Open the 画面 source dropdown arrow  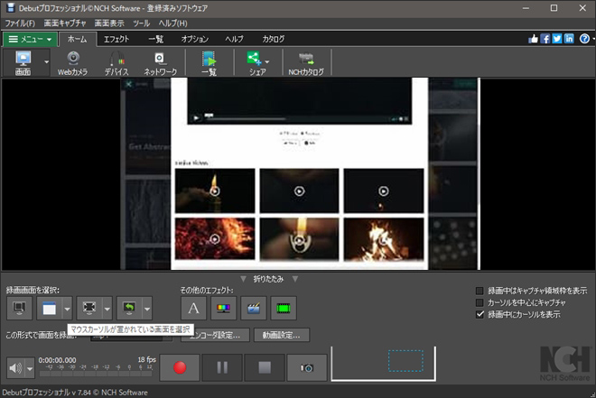[x=46, y=62]
